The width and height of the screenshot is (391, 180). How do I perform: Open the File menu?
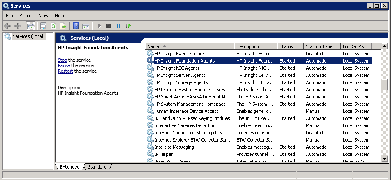(9, 16)
